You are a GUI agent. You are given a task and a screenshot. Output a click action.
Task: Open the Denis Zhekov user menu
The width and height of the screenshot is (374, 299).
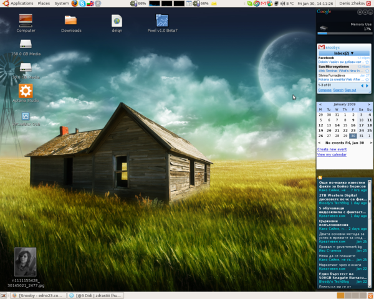pyautogui.click(x=352, y=3)
